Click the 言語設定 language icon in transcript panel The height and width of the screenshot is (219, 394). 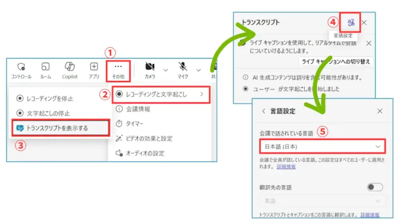(x=351, y=22)
